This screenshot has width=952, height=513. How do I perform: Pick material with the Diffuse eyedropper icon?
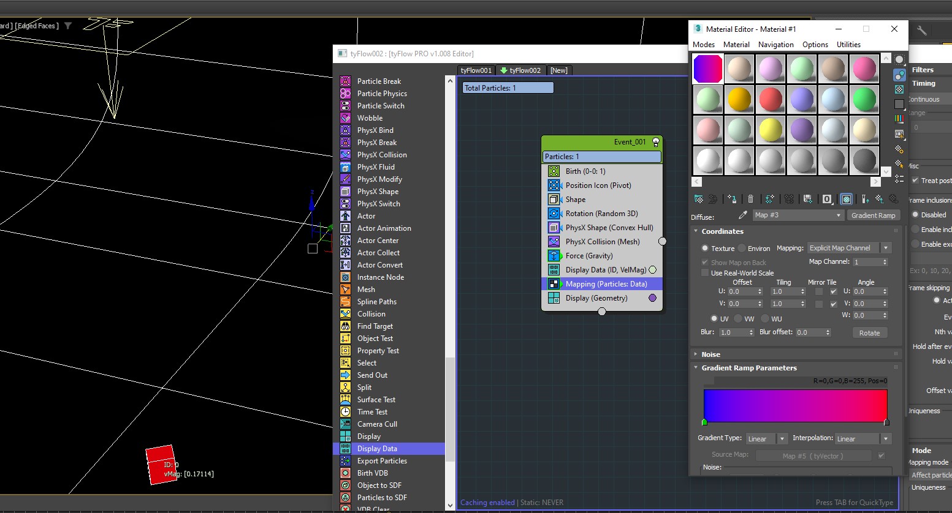coord(743,215)
